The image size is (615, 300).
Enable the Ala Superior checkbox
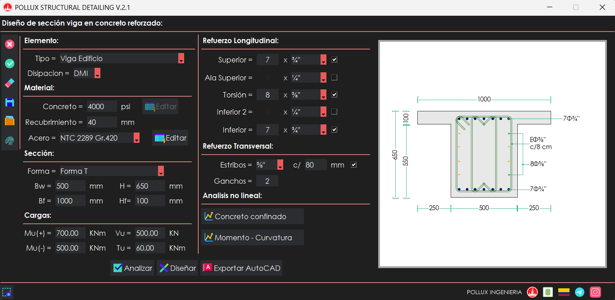[334, 78]
